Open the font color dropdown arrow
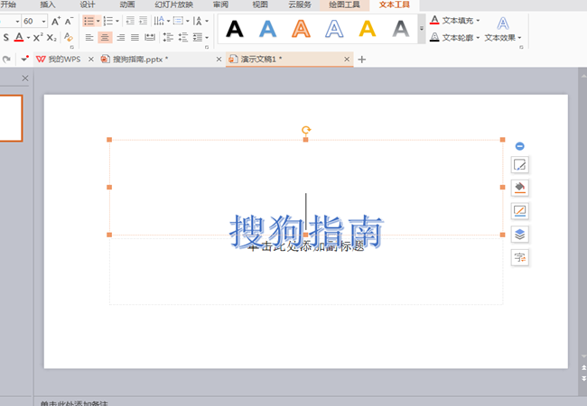Image resolution: width=587 pixels, height=406 pixels. click(x=28, y=37)
